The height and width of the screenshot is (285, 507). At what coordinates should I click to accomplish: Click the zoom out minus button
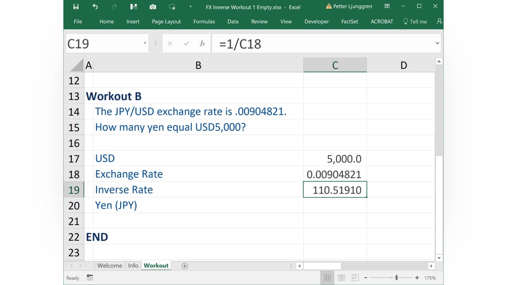coord(366,278)
